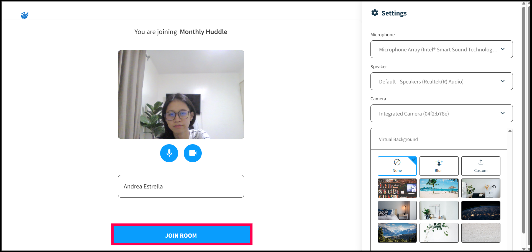
Task: Pick the mountain lake background
Action: tap(397, 233)
